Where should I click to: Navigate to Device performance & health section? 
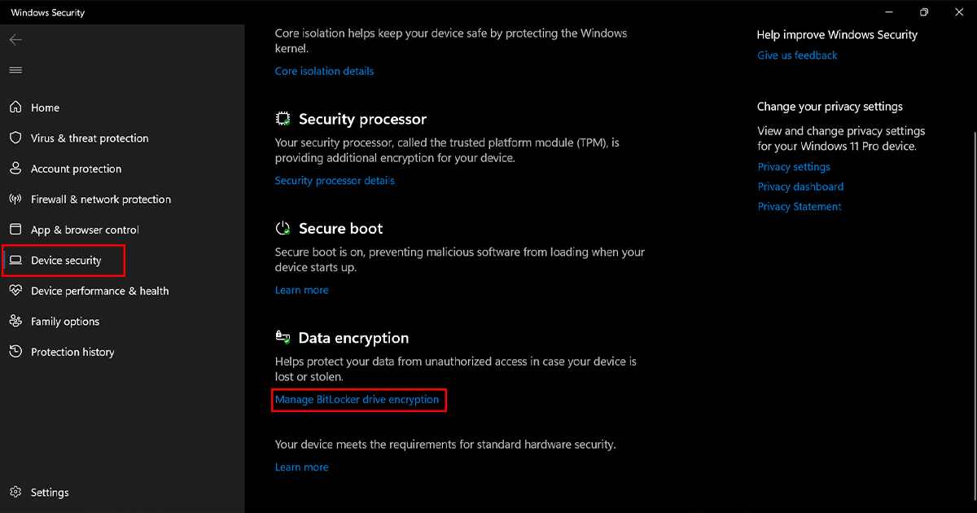click(x=99, y=291)
